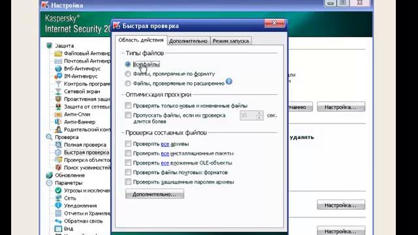Select Сеть in sidebar tree

pos(70,198)
